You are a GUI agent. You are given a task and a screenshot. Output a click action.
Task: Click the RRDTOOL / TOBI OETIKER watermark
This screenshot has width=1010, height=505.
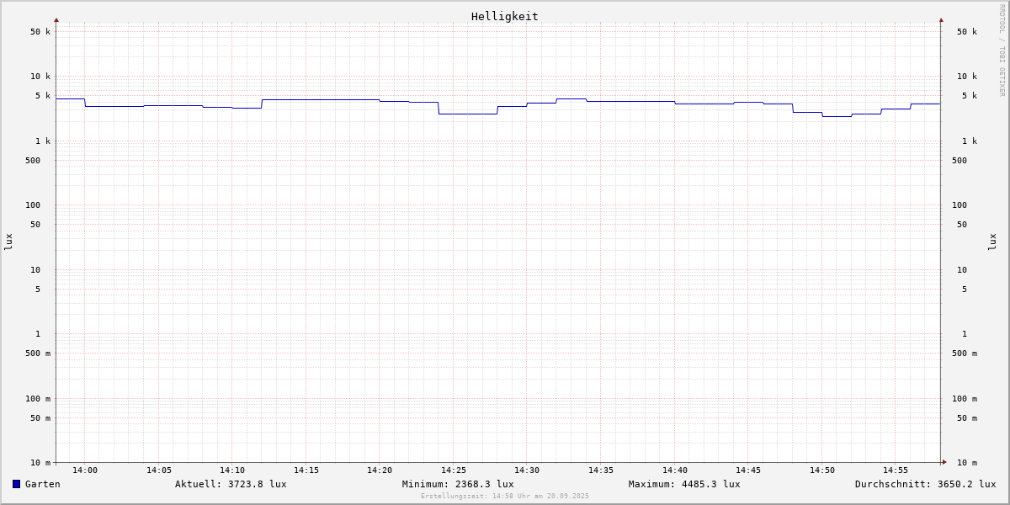pos(1002,50)
